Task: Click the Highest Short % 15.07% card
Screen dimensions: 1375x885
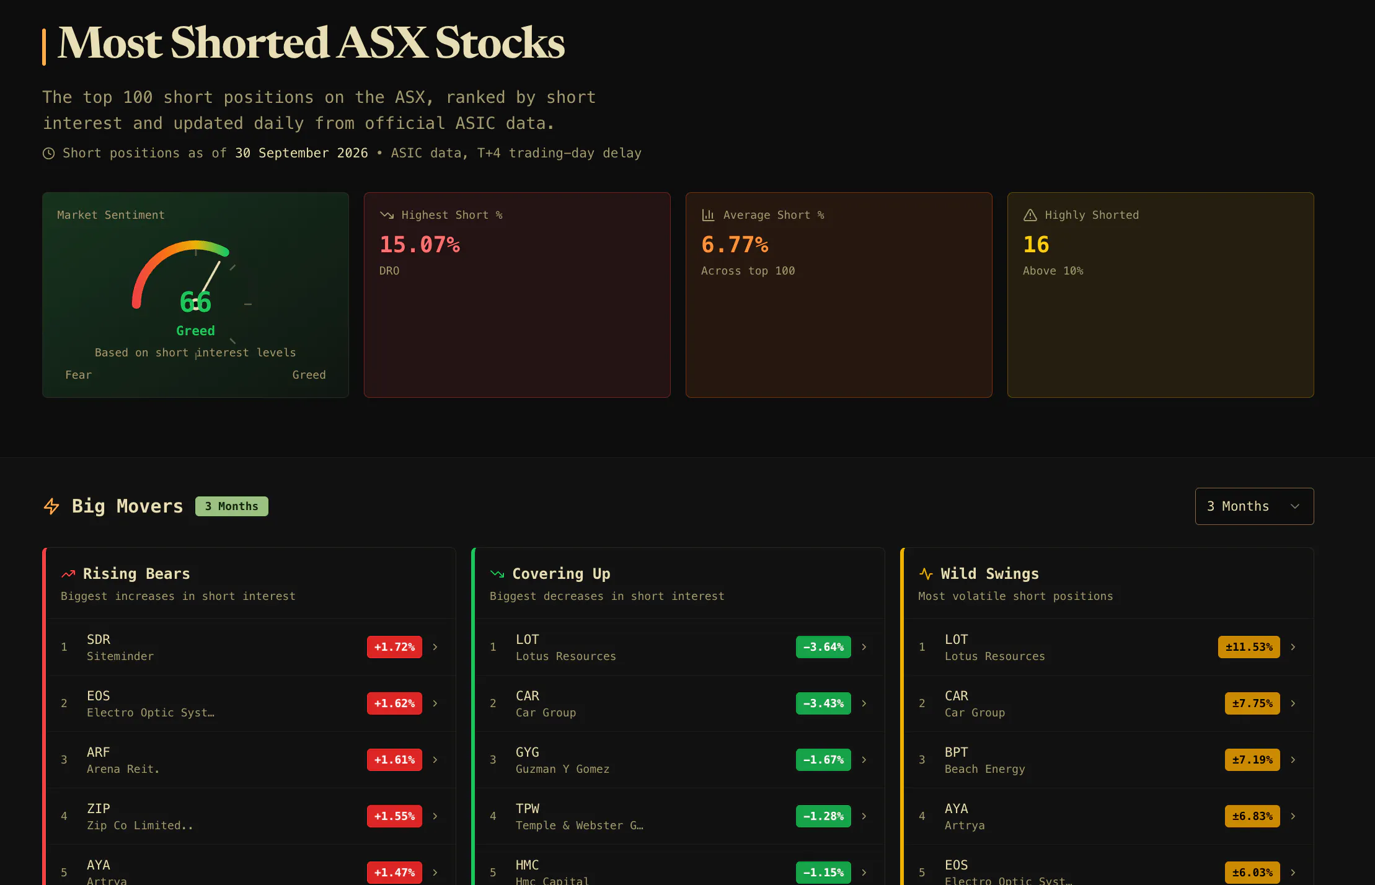Action: (x=517, y=295)
